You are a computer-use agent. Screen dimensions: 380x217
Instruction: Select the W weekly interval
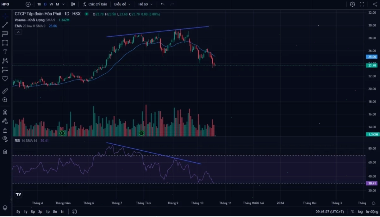[51, 4]
